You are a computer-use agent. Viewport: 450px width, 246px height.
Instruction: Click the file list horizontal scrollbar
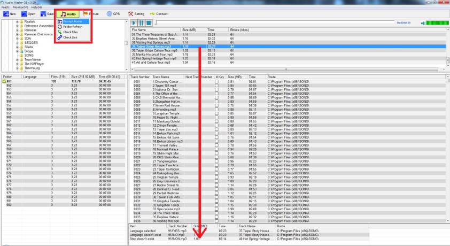click(x=286, y=69)
